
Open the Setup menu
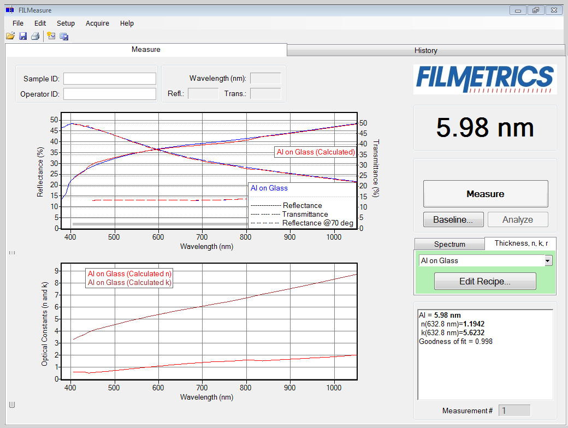coord(66,23)
